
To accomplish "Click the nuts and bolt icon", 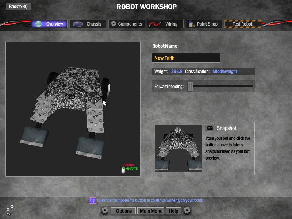I will (x=9, y=210).
